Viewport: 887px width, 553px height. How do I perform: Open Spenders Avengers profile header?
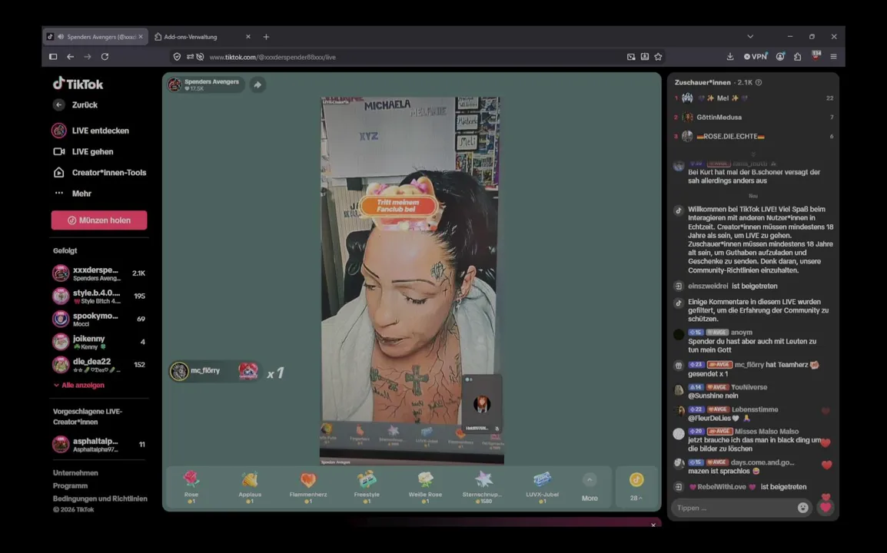(x=204, y=84)
